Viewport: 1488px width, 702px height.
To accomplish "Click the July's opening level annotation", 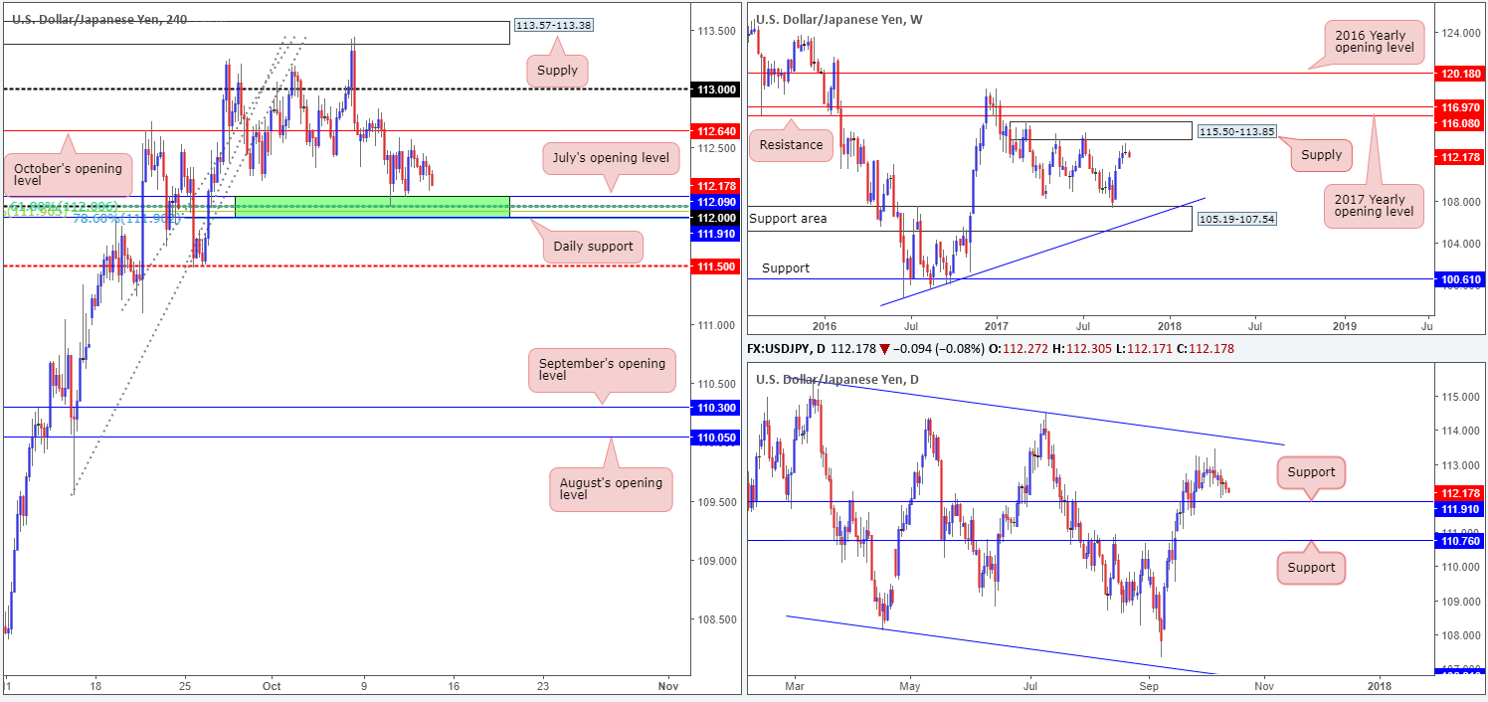I will pyautogui.click(x=611, y=156).
